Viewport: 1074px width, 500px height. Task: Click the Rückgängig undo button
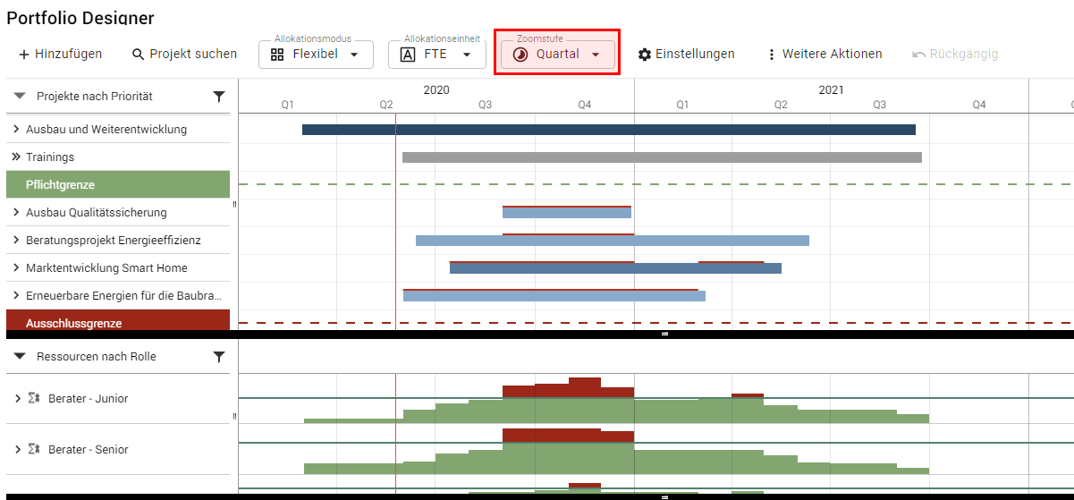pos(954,55)
